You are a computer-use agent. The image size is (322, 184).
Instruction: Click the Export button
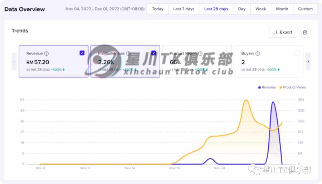click(283, 32)
